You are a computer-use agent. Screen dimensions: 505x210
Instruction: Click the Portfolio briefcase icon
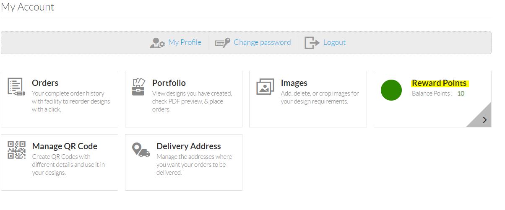click(138, 87)
